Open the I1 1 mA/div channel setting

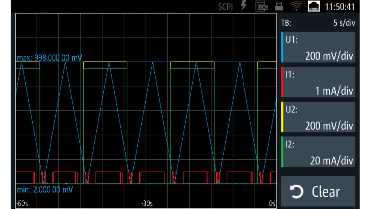click(319, 82)
